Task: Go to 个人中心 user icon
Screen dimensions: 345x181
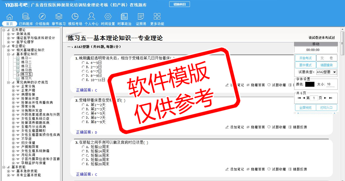Action: coord(91,17)
